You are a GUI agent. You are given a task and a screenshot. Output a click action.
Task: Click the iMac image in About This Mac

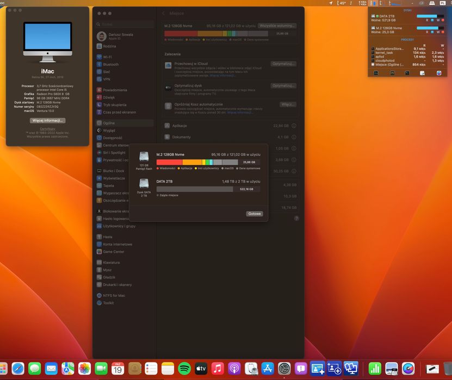coord(47,42)
